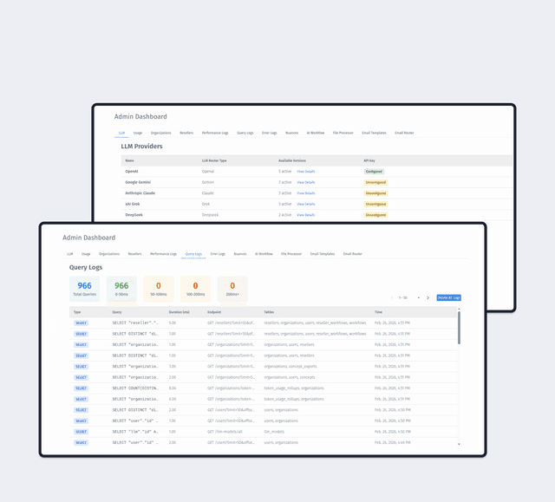
Task: Select Email Router tab in LLM Providers window
Action: point(404,133)
